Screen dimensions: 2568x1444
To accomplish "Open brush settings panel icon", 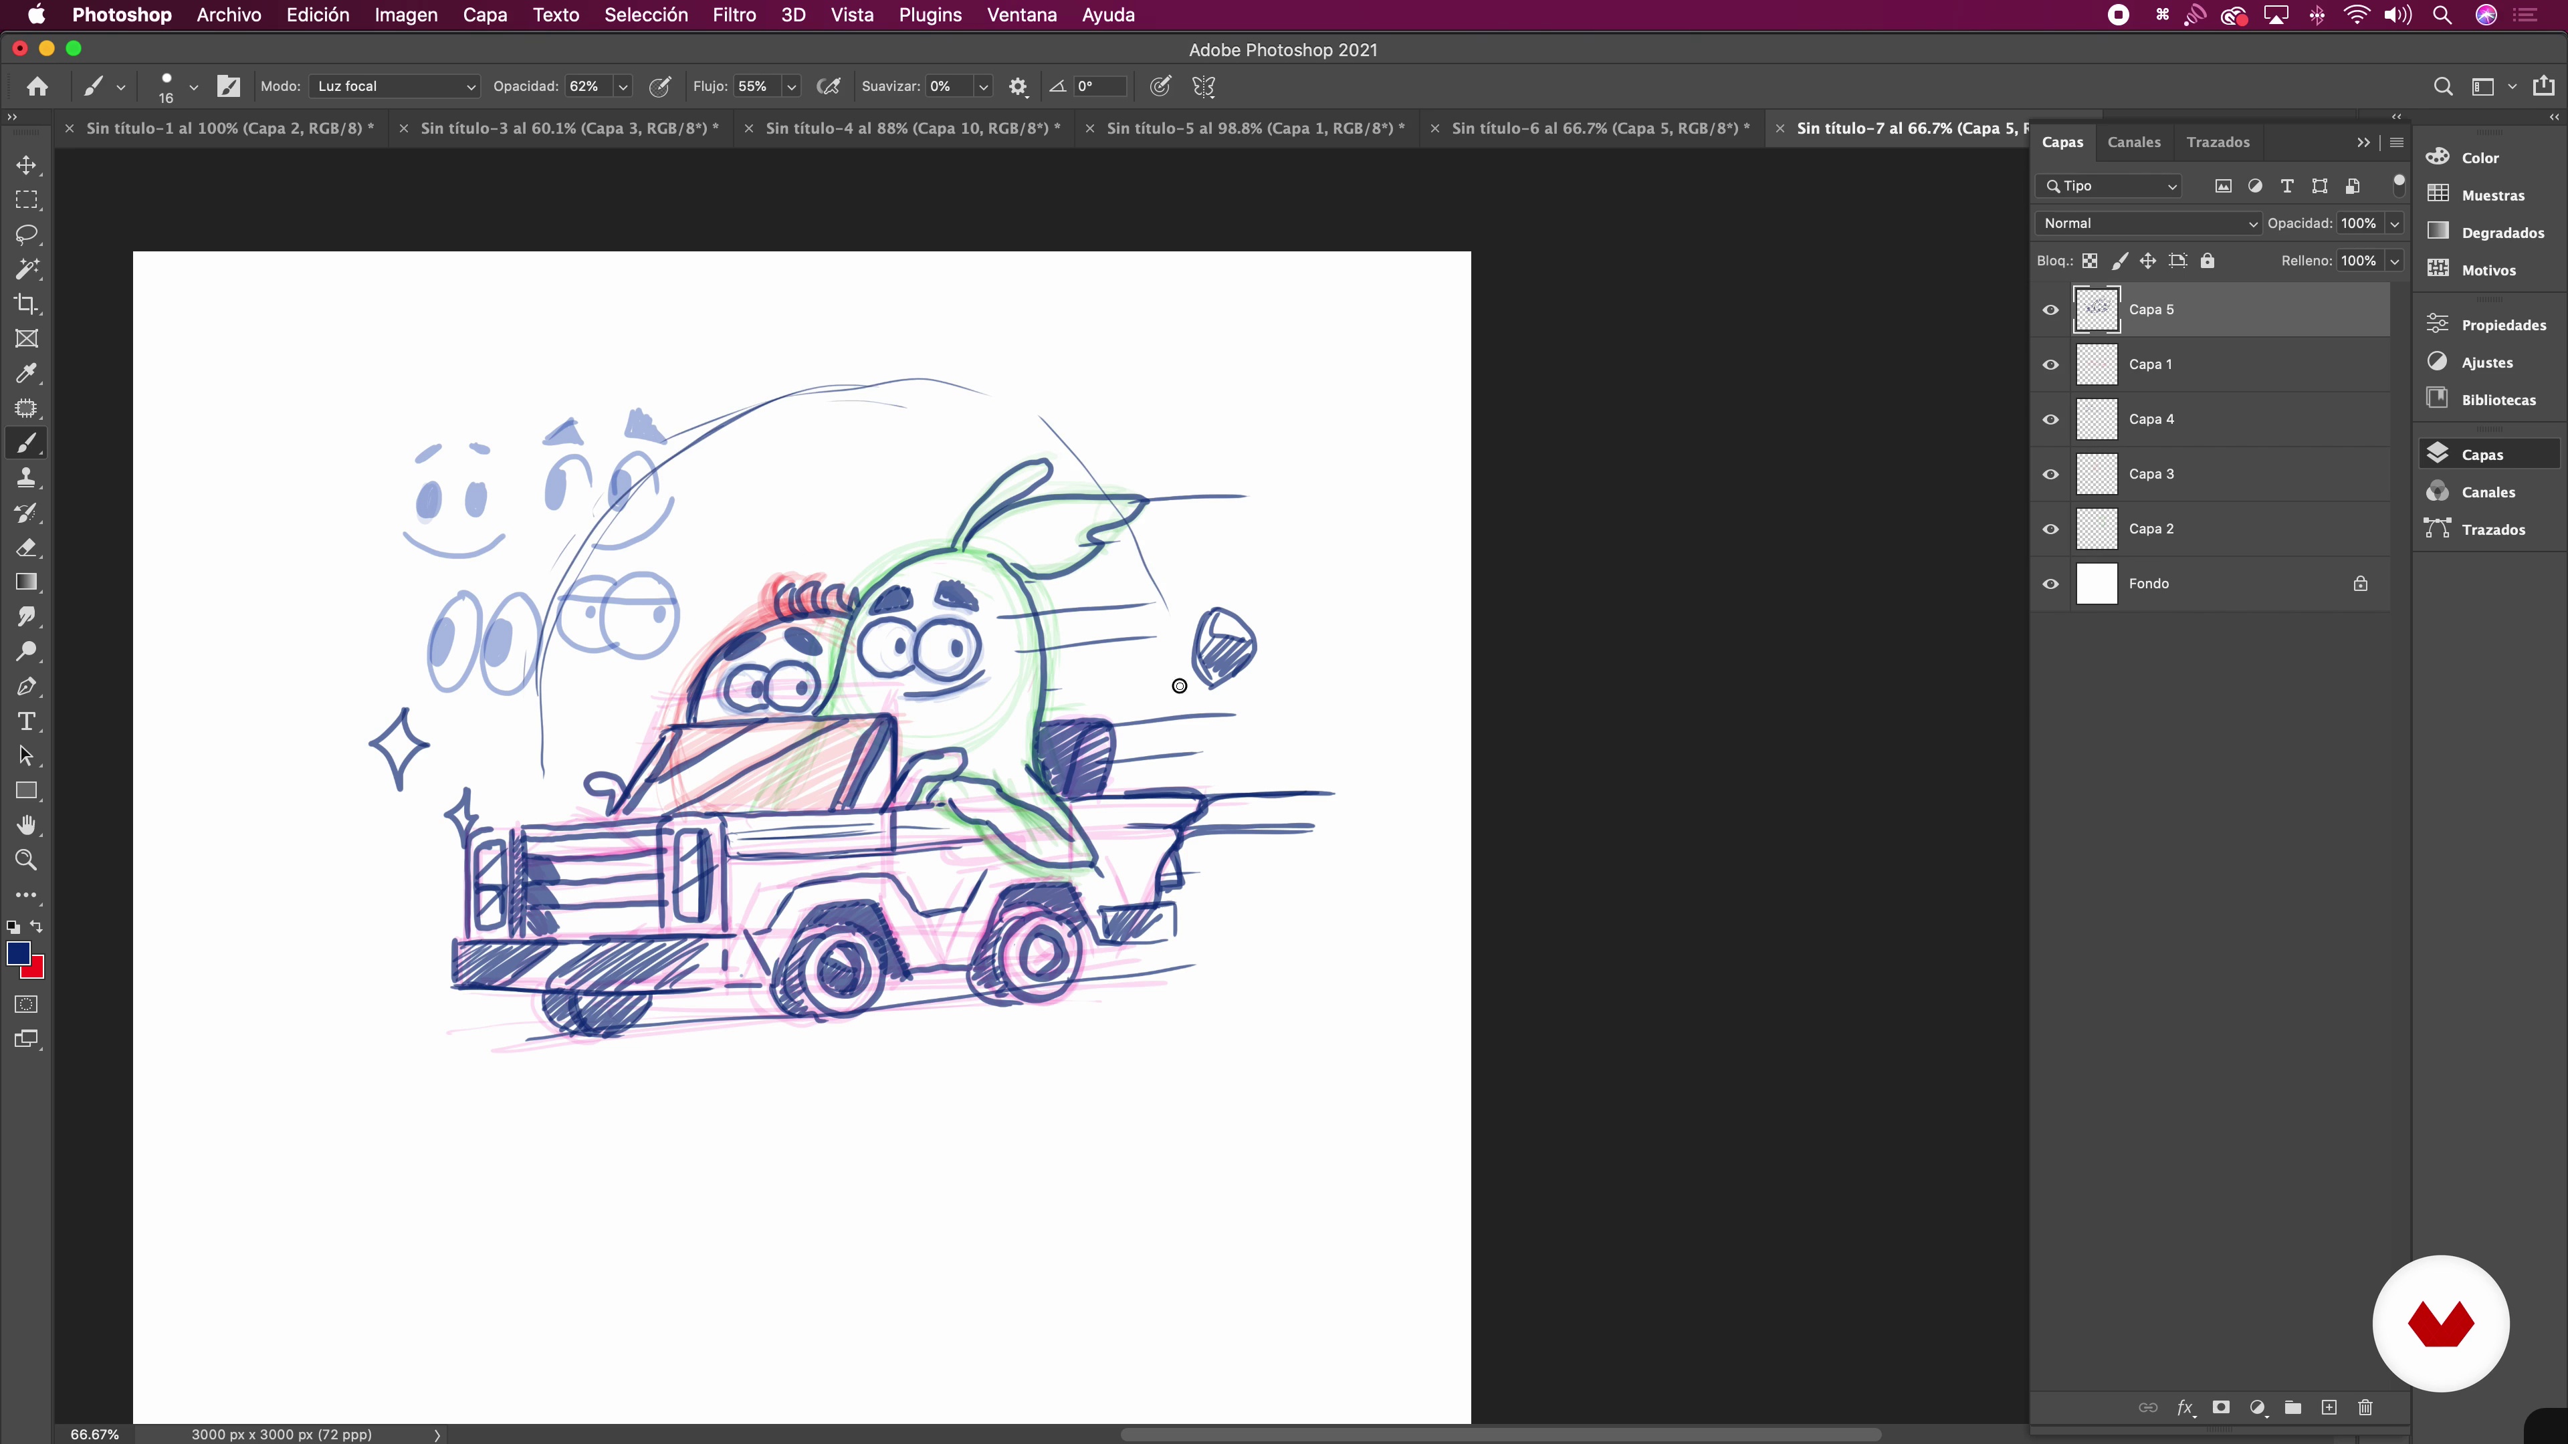I will (x=228, y=87).
